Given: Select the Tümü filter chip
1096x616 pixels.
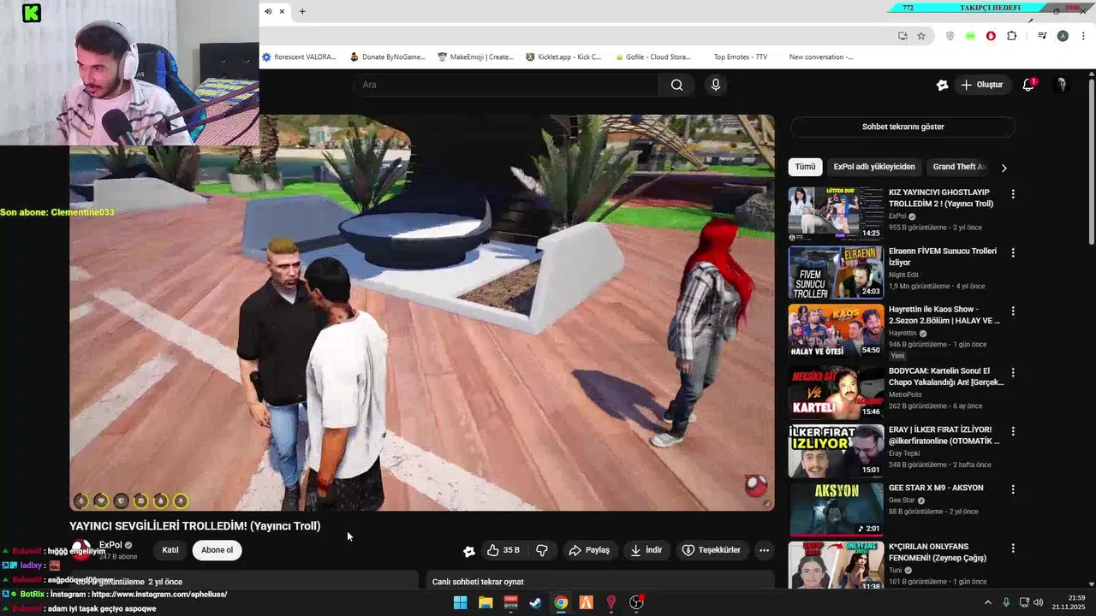Looking at the screenshot, I should 805,167.
